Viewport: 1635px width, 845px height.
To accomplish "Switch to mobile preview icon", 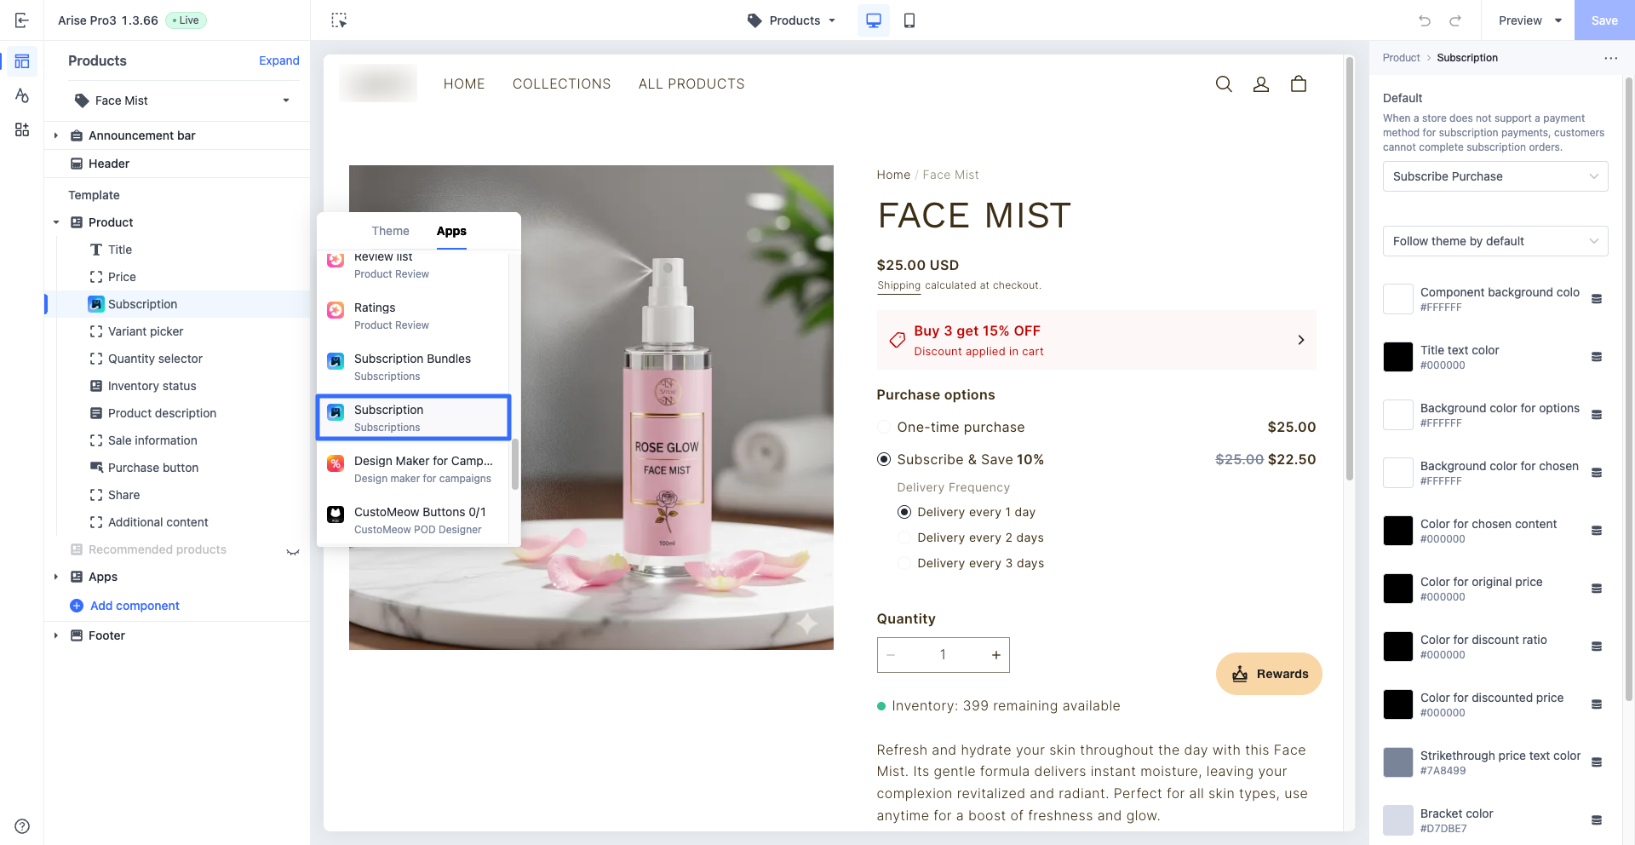I will click(x=909, y=20).
